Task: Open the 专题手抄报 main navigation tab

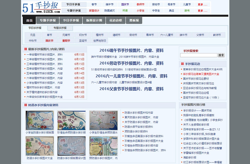Action: click(48, 20)
